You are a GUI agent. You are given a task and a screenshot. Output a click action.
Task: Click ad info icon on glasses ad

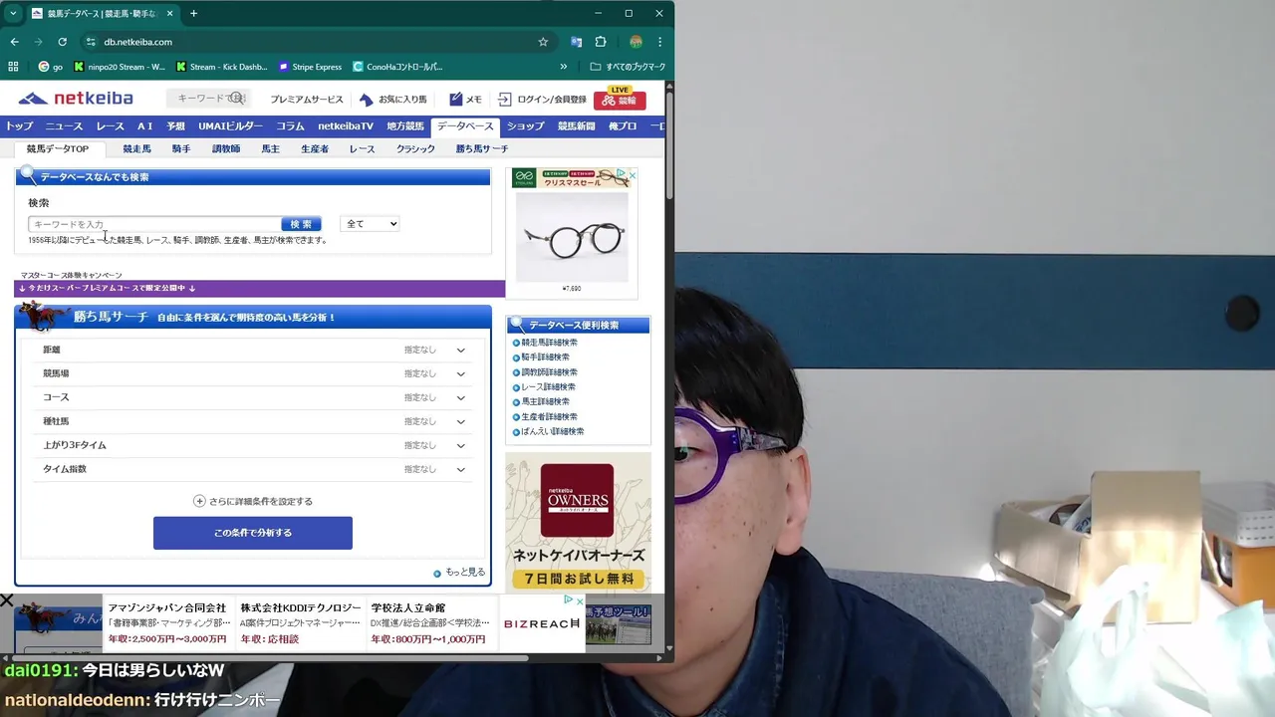click(622, 174)
